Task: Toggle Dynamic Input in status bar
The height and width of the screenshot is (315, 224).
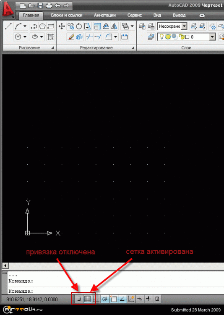Action: point(140,299)
